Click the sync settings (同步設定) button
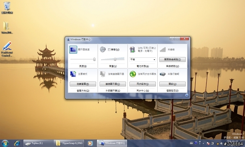 (x=142, y=84)
